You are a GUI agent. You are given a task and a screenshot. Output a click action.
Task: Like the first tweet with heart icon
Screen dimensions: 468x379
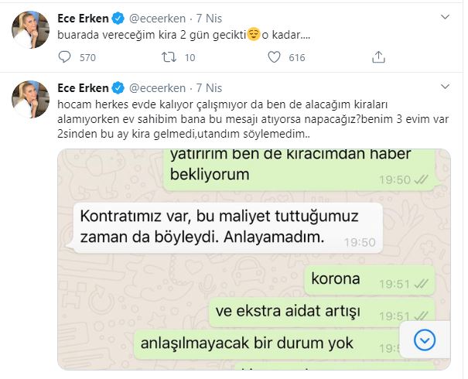coord(274,57)
